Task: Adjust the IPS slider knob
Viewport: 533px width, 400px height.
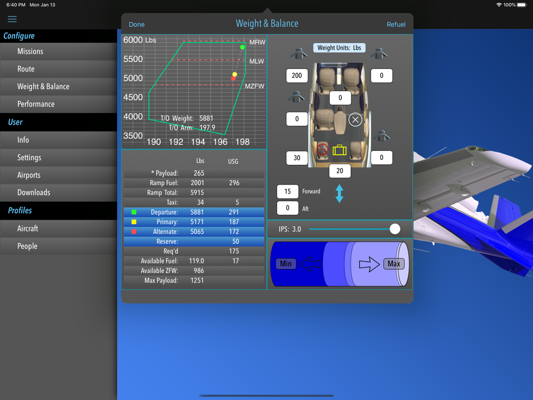Action: 394,229
